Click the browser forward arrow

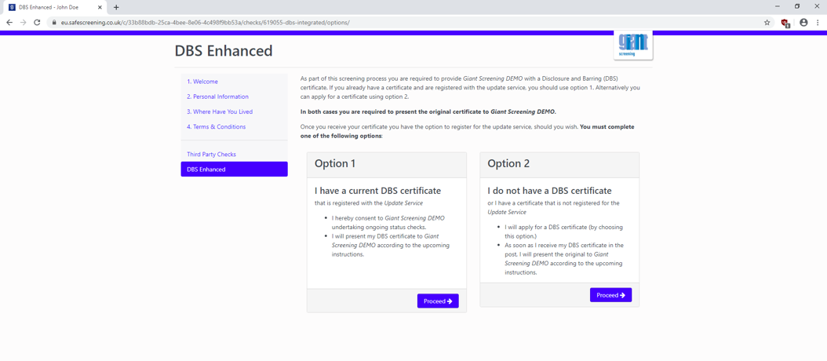[x=23, y=23]
